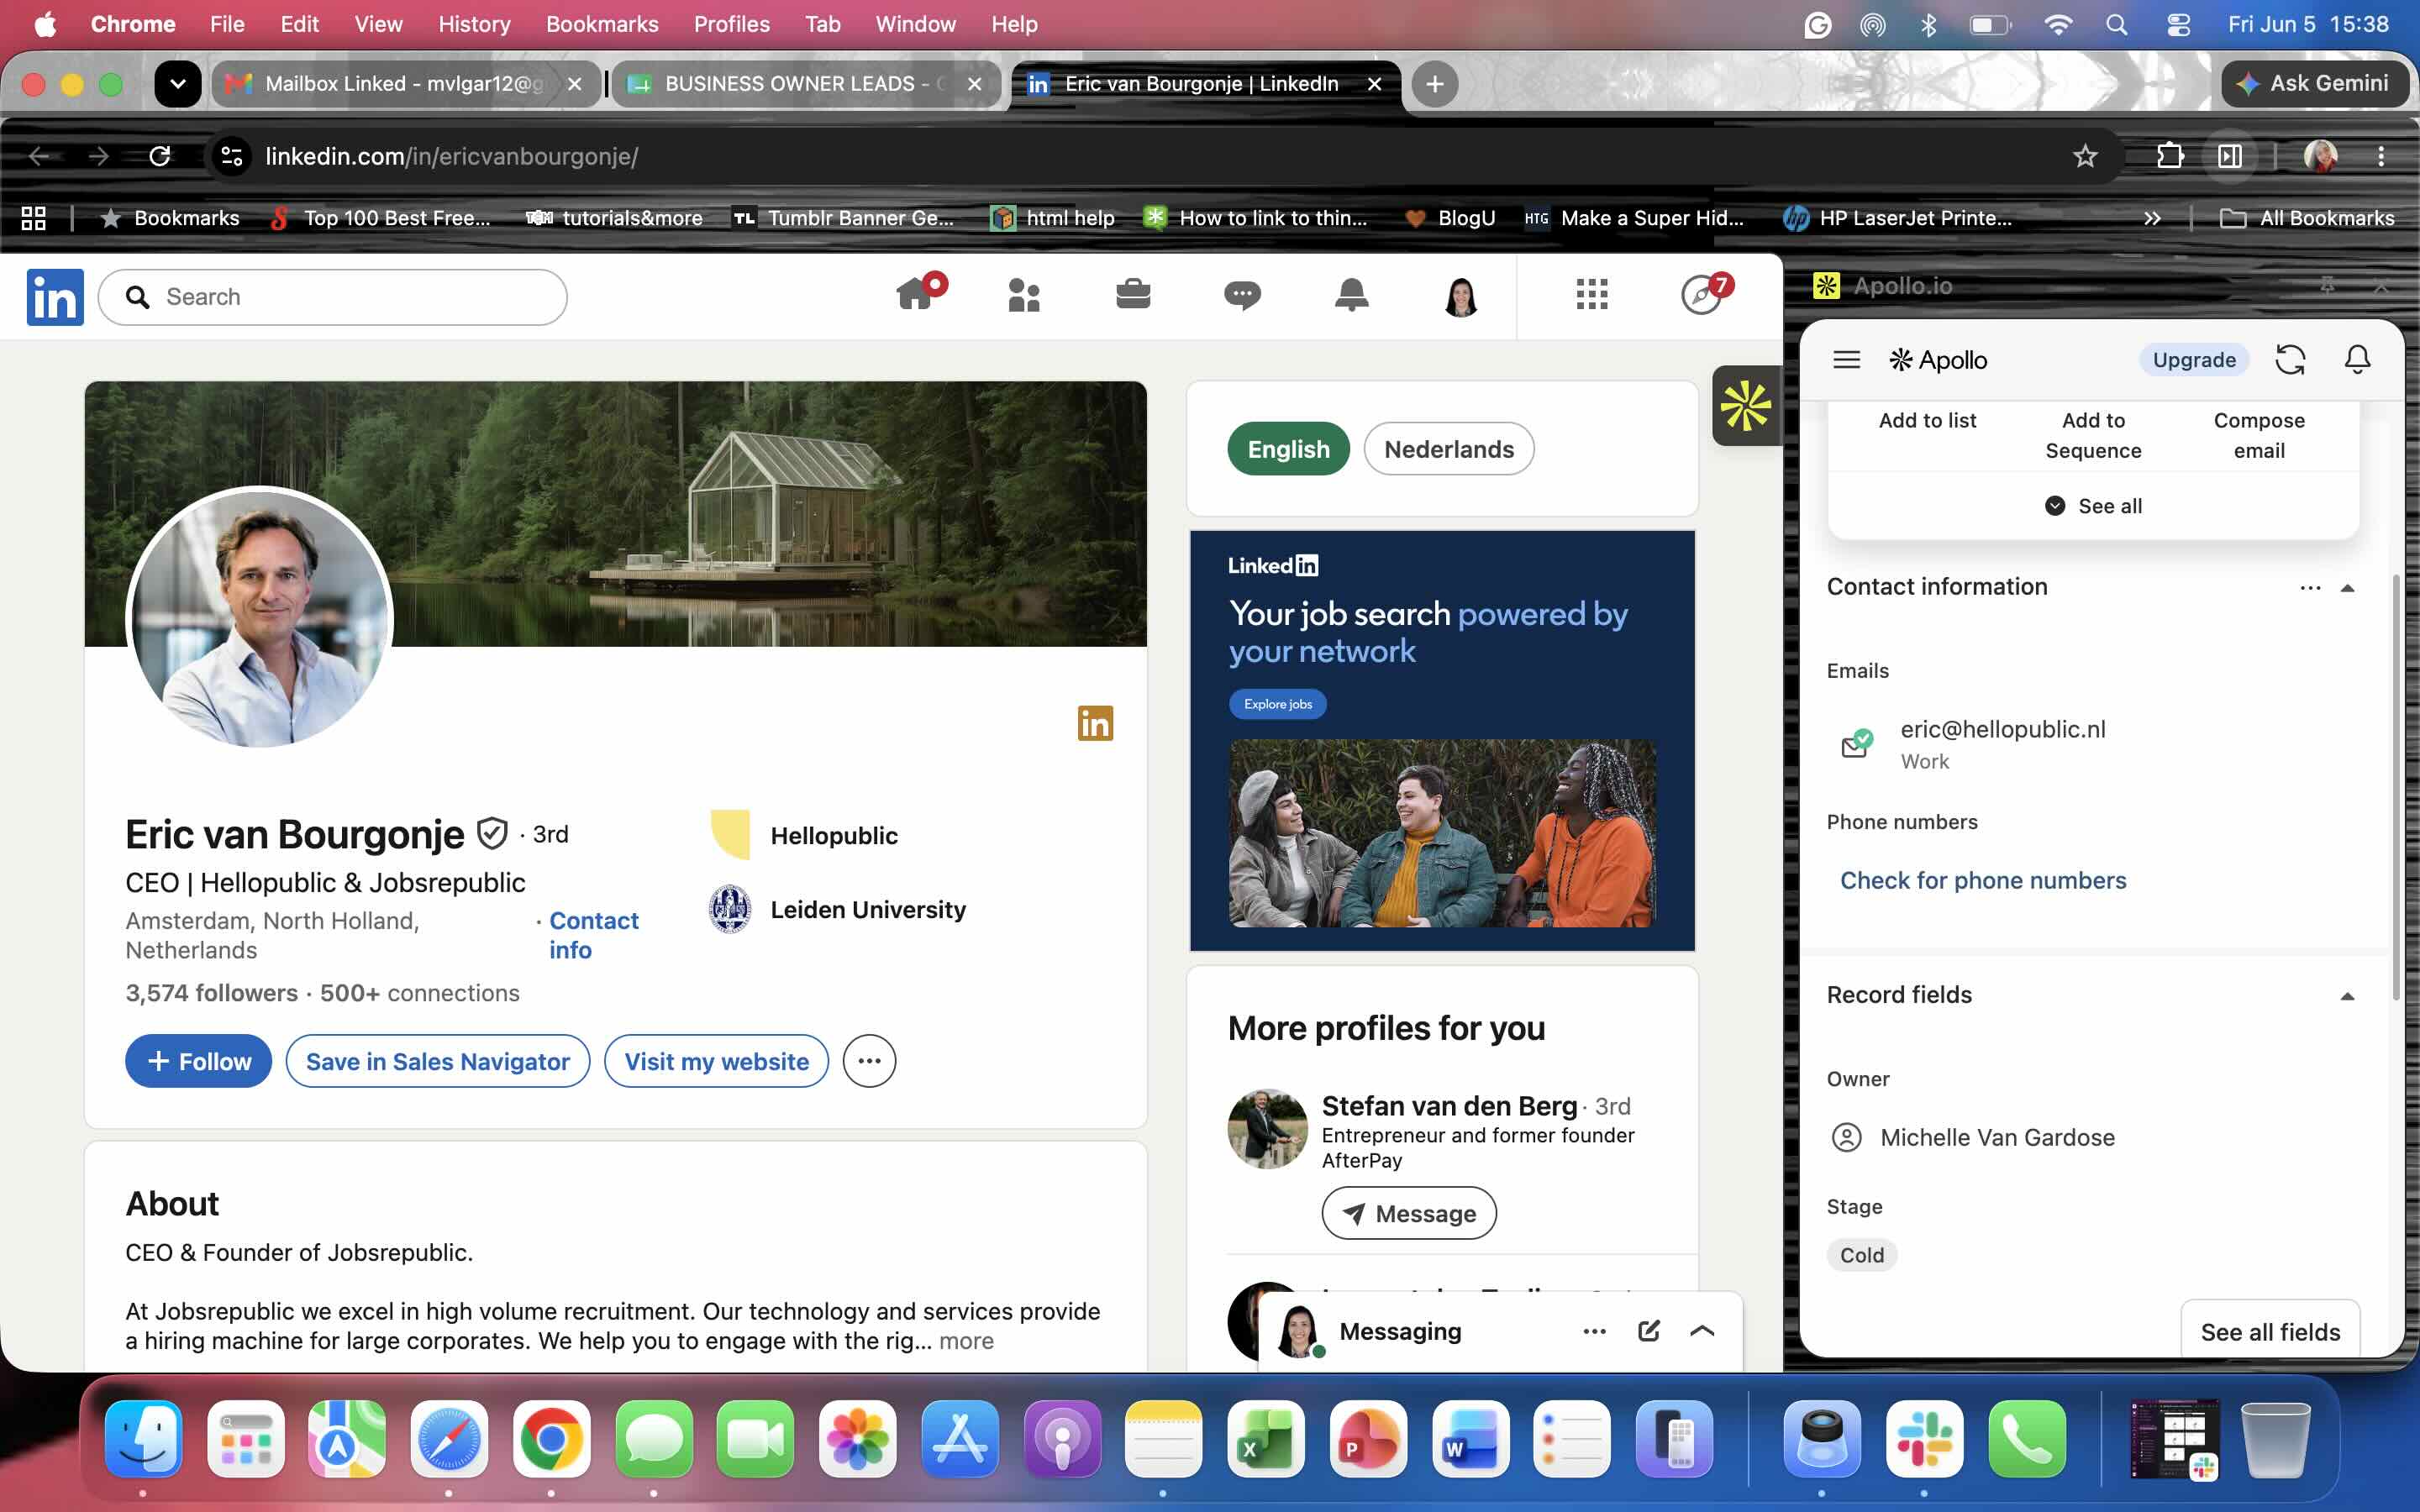Open the History menu
The width and height of the screenshot is (2420, 1512).
coord(474,24)
